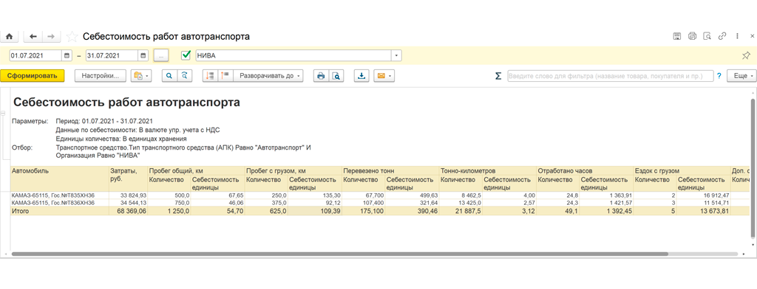This screenshot has width=757, height=289.
Task: Open Настройки... settings button
Action: point(101,76)
